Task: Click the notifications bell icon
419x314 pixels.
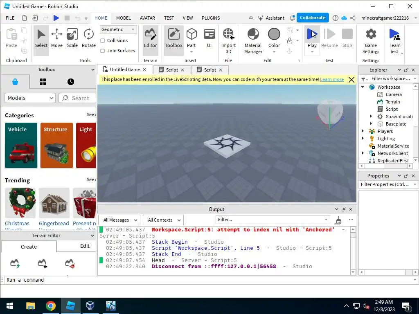Action: click(292, 18)
